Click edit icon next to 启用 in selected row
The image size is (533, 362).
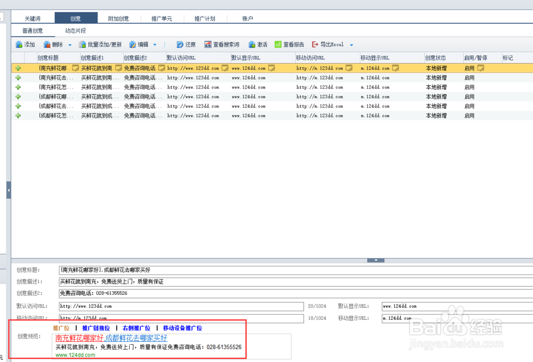click(481, 68)
